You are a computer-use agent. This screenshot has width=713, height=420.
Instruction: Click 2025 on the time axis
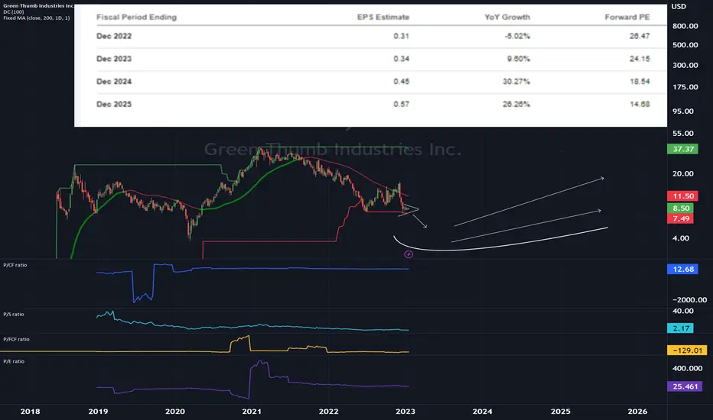560,412
